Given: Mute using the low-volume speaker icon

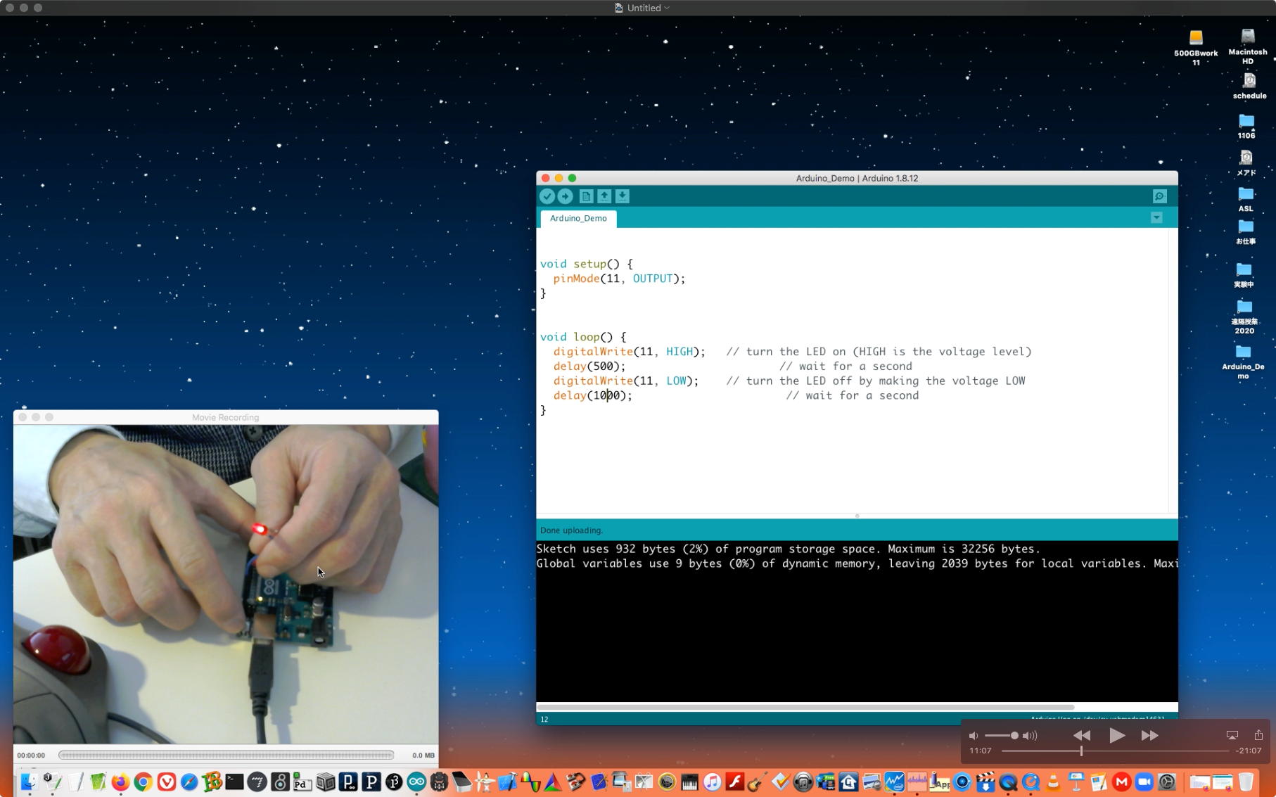Looking at the screenshot, I should (x=974, y=736).
